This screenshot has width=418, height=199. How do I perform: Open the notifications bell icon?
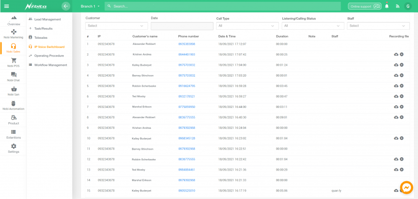coord(387,6)
